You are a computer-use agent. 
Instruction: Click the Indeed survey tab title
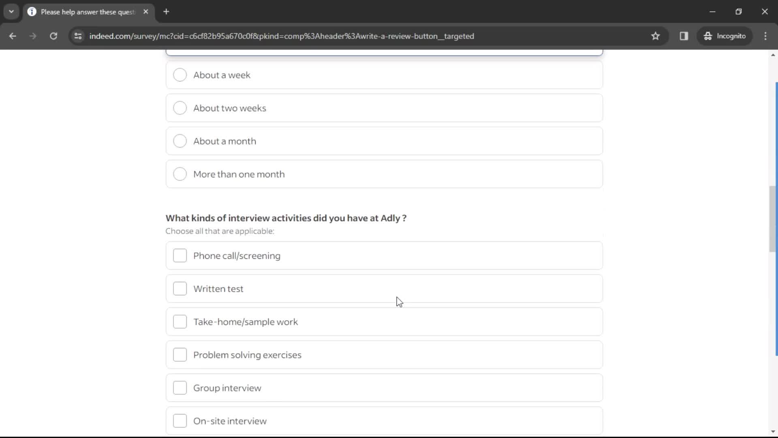[87, 12]
